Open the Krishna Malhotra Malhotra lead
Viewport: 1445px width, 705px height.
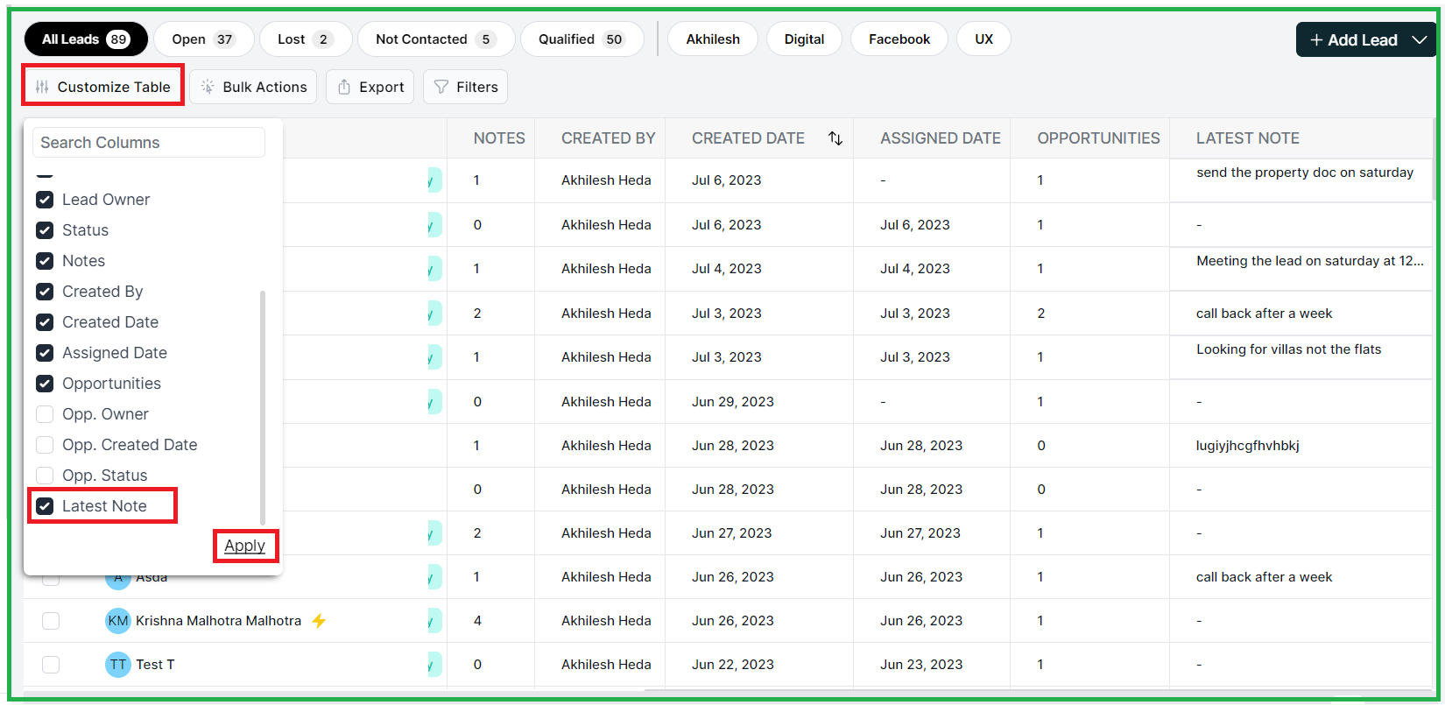click(218, 621)
